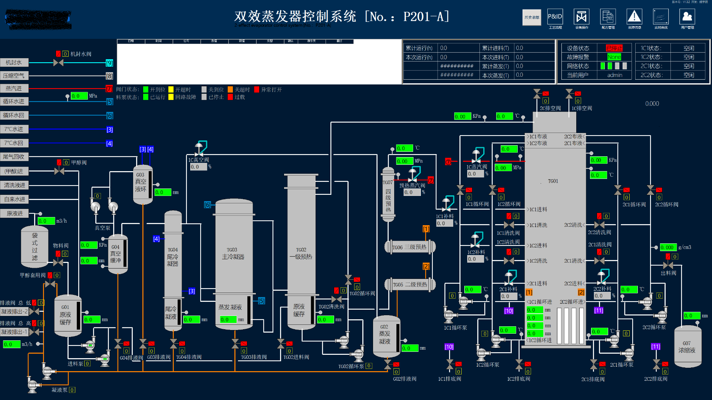Open the 实时曲线 trend chart page
712x400 pixels.
(x=661, y=19)
